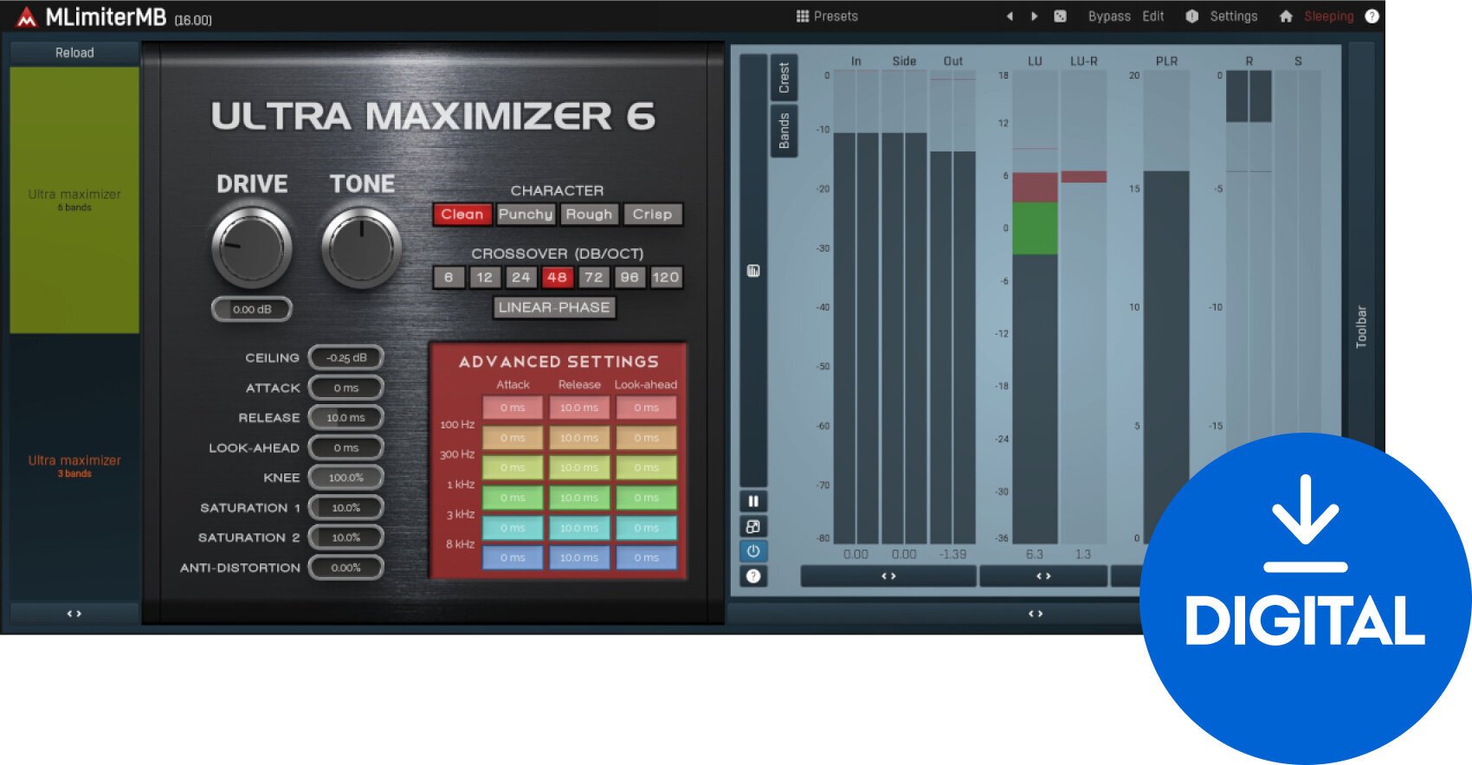The height and width of the screenshot is (765, 1472).
Task: Go to previous preset arrow
Action: (x=1010, y=16)
